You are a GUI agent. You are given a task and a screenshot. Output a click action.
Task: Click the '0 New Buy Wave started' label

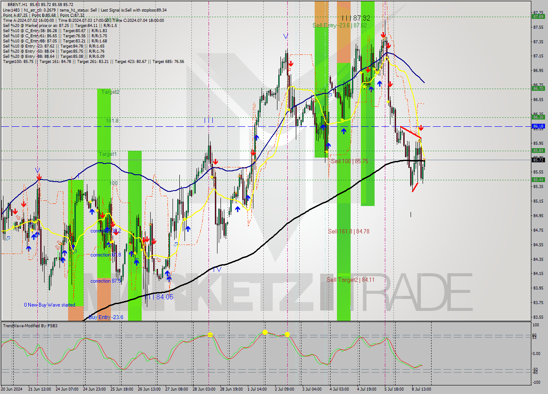point(50,305)
